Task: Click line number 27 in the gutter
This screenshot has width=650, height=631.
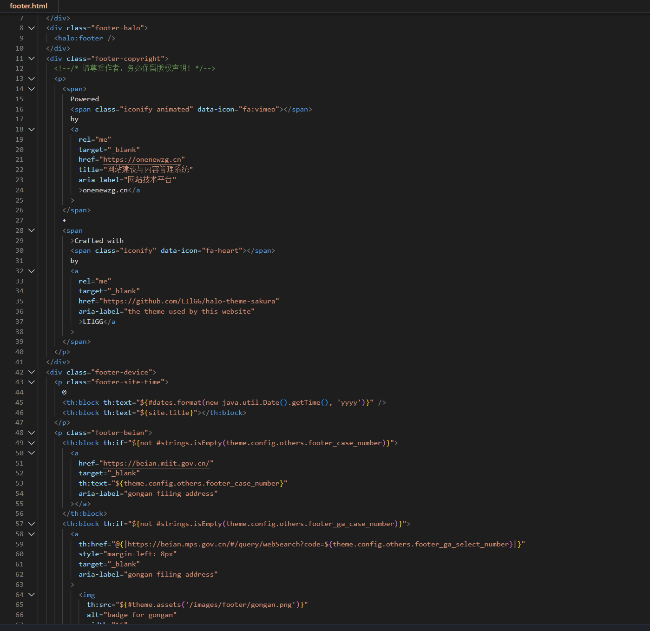Action: [19, 220]
